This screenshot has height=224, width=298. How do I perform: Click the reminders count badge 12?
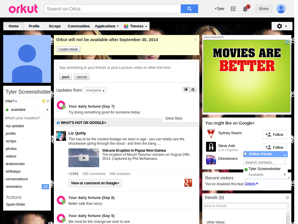point(45,186)
